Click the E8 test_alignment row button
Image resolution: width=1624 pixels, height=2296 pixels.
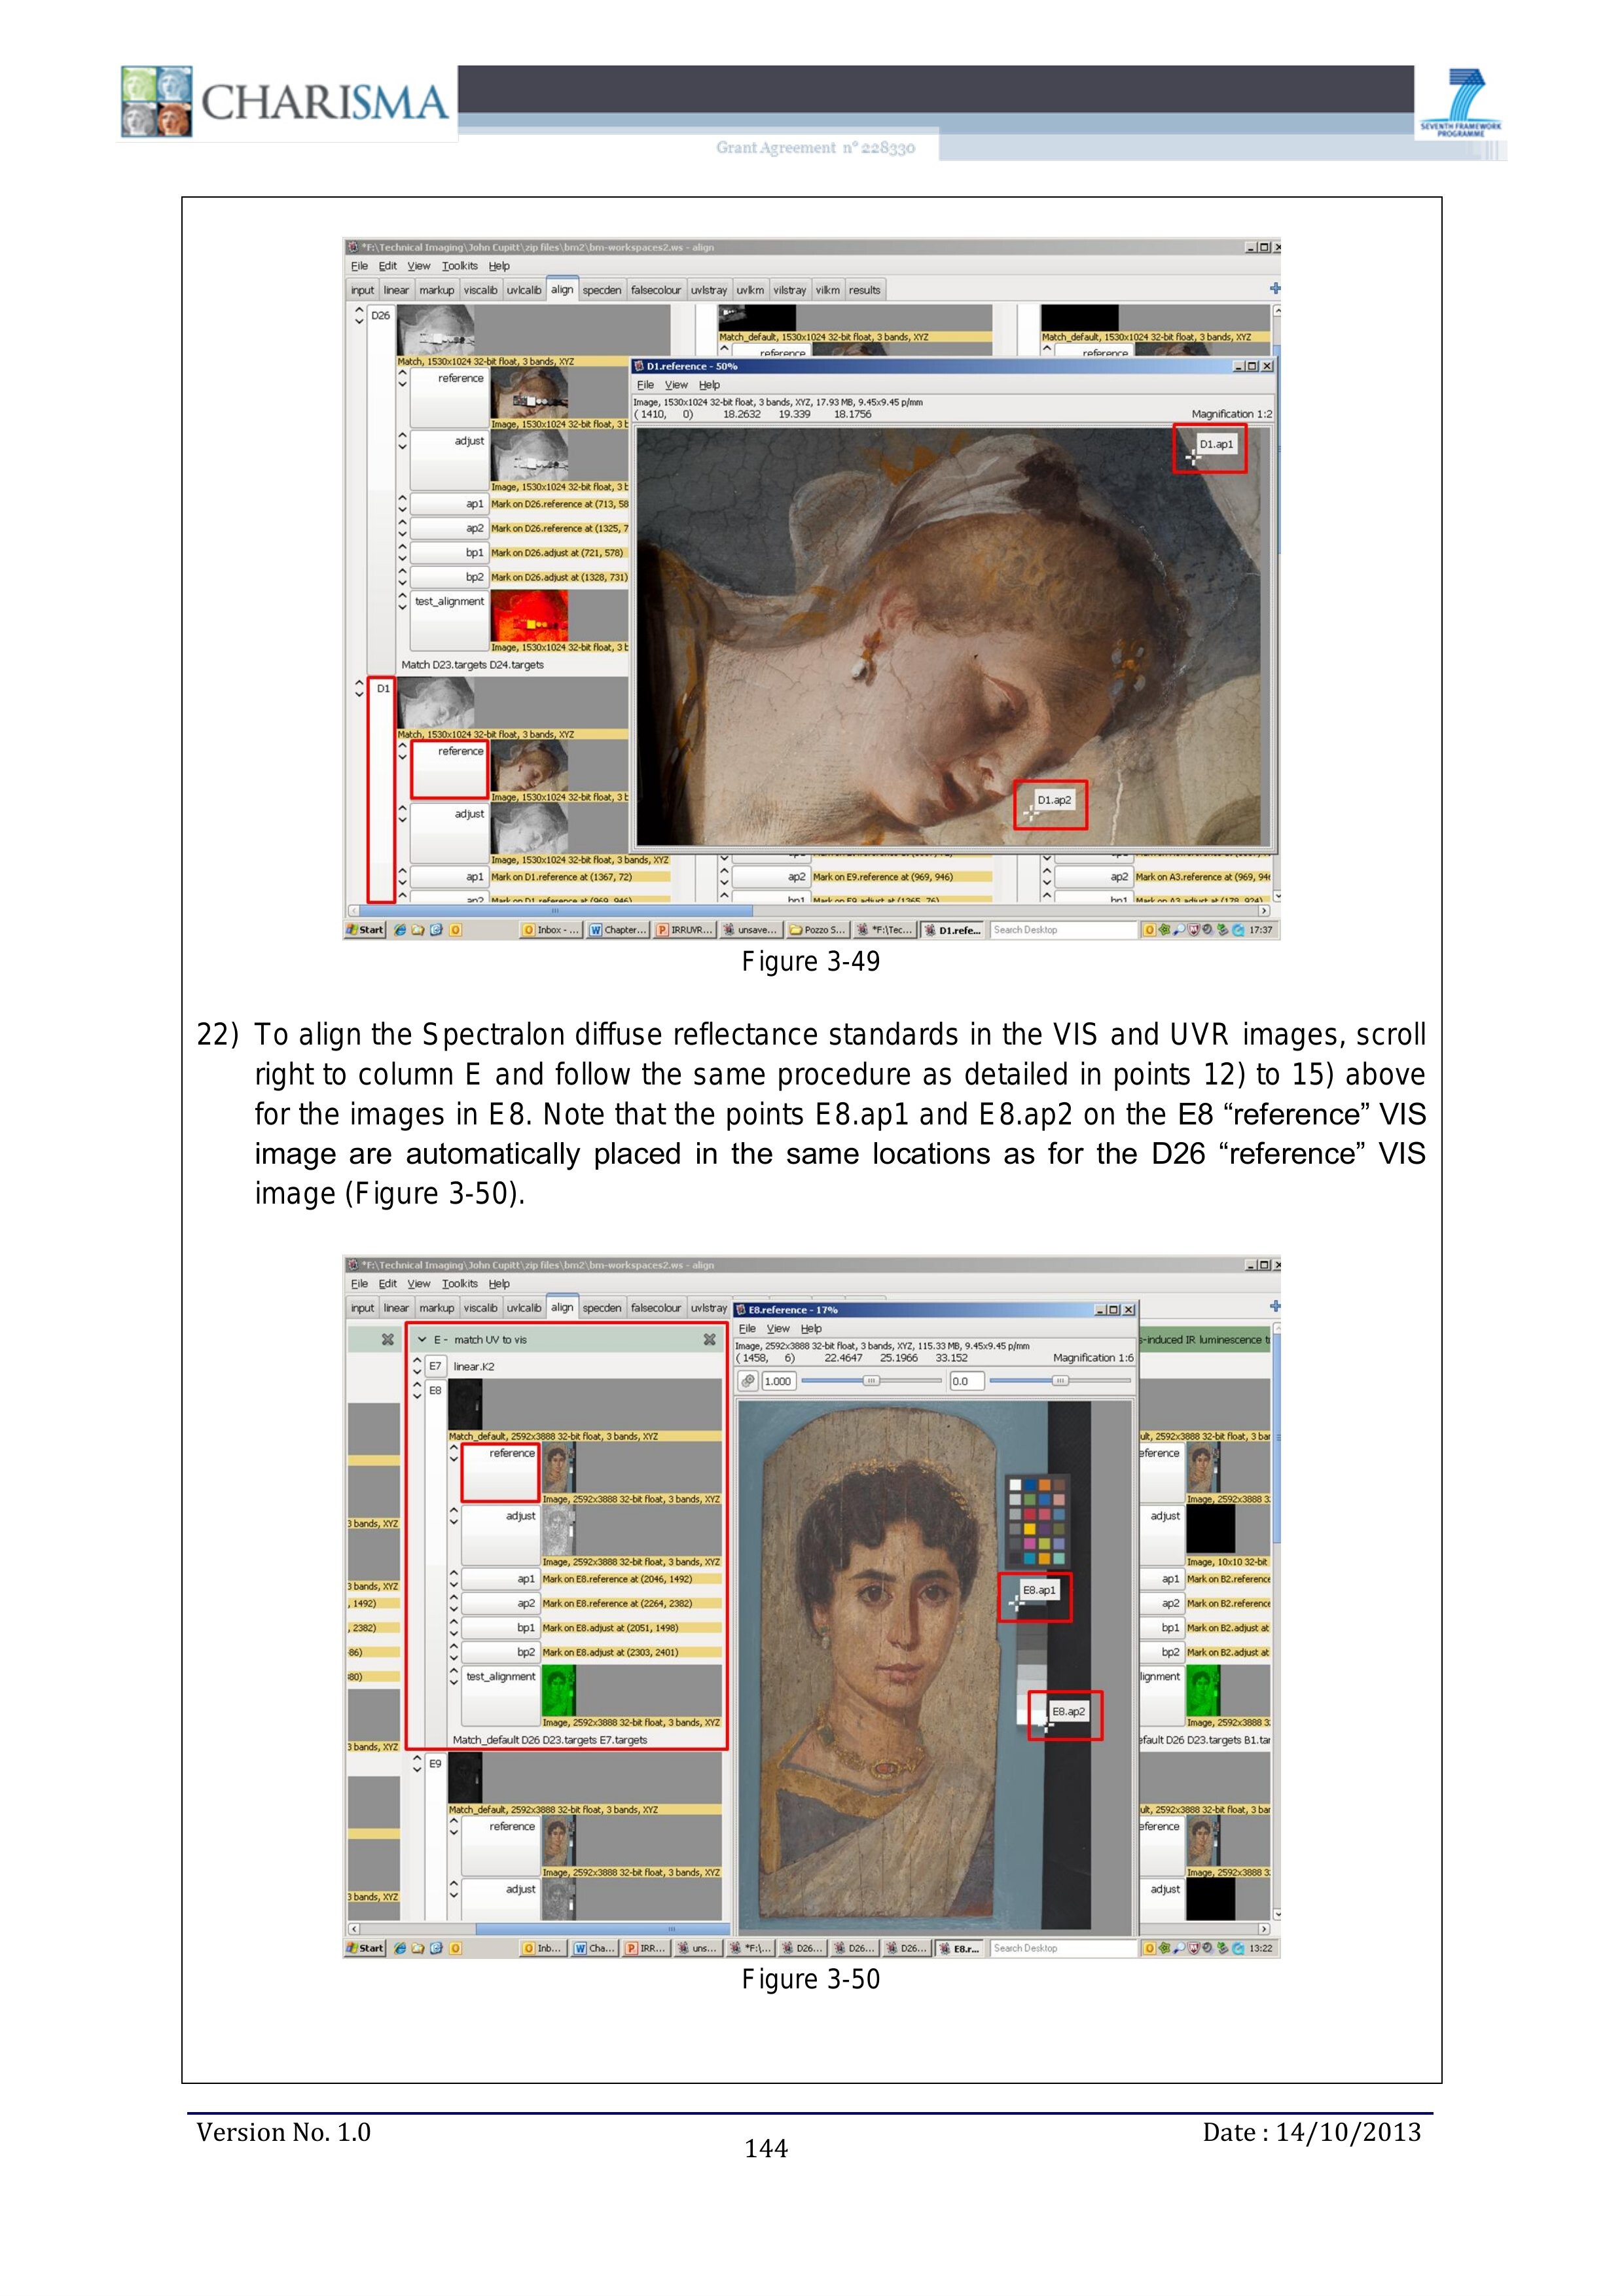coord(500,1697)
